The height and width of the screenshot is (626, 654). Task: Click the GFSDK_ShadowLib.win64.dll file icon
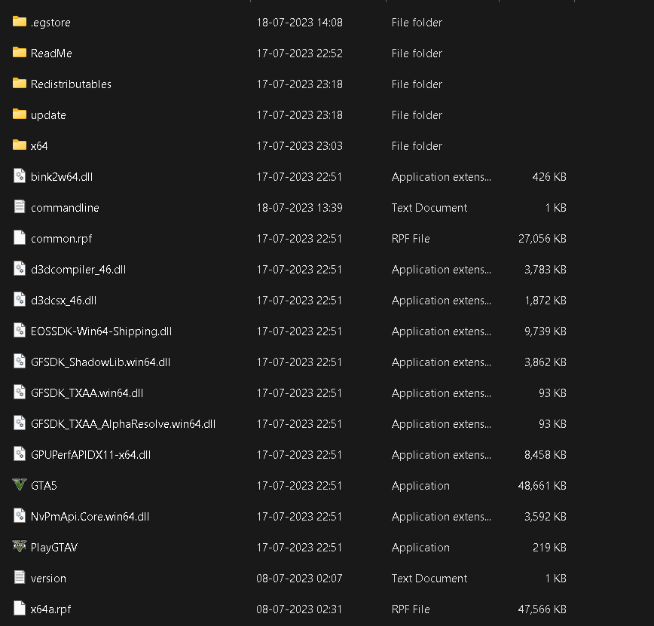pos(19,361)
